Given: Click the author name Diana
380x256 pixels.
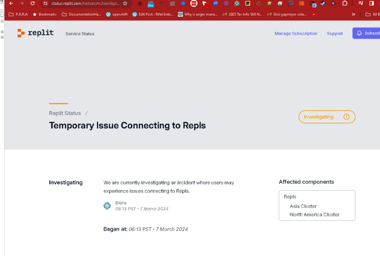Looking at the screenshot, I should (x=121, y=203).
